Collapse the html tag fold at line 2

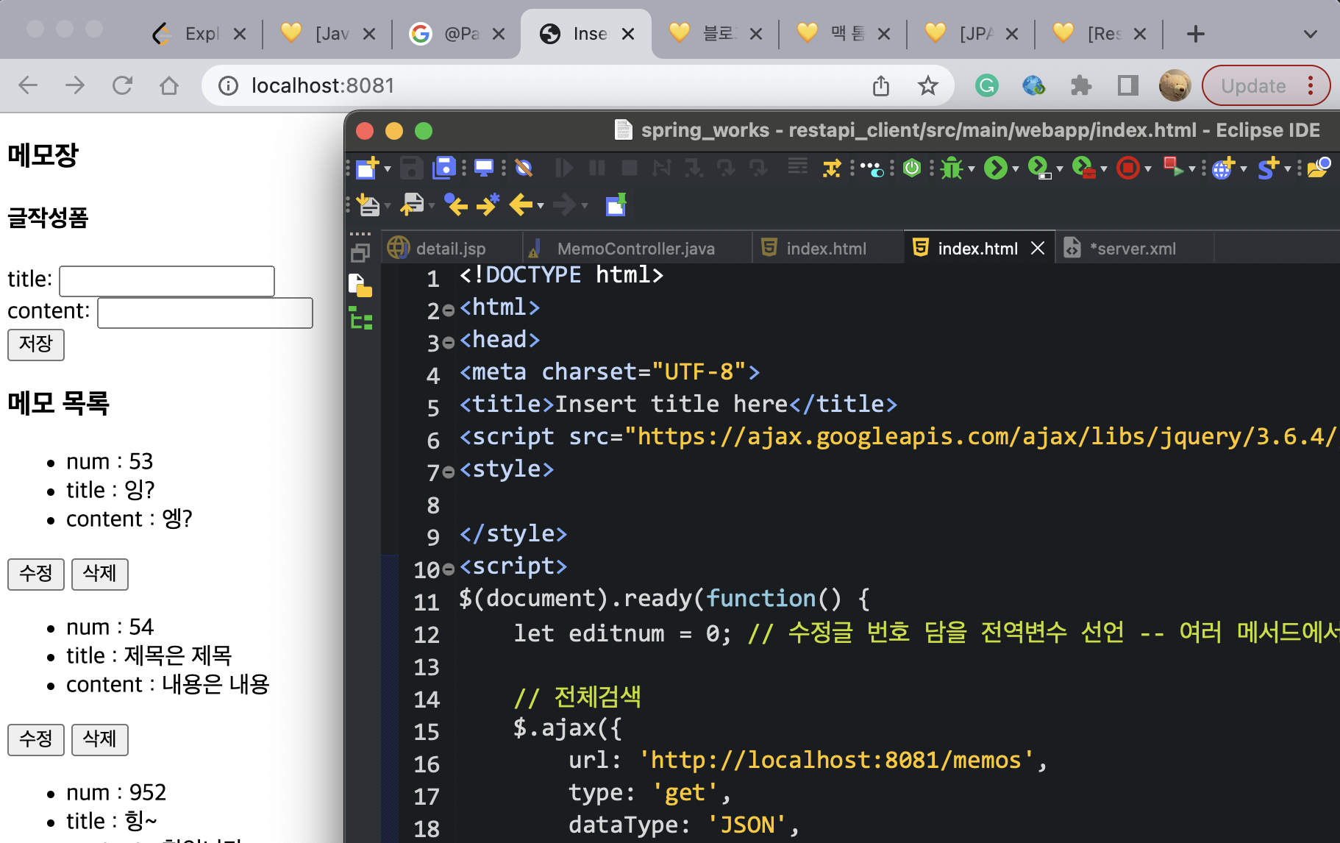tap(449, 311)
